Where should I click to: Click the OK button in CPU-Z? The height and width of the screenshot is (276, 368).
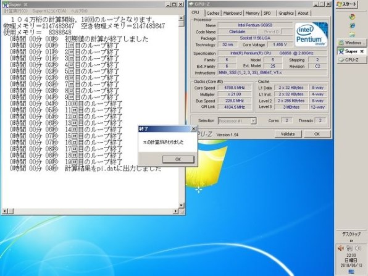pyautogui.click(x=317, y=134)
